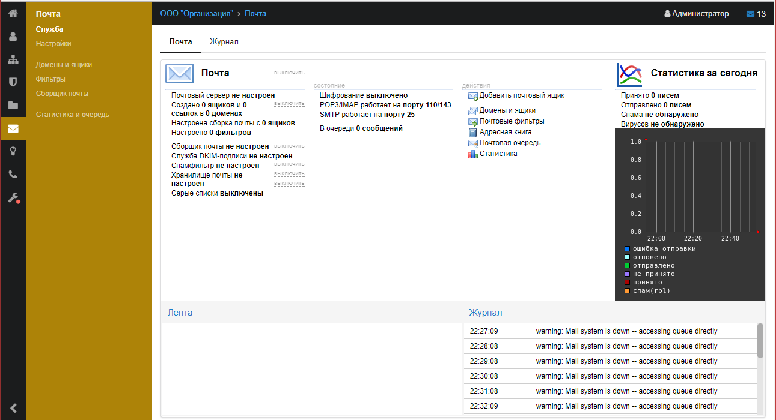The height and width of the screenshot is (420, 776).
Task: Click the users sidebar icon
Action: pyautogui.click(x=13, y=36)
